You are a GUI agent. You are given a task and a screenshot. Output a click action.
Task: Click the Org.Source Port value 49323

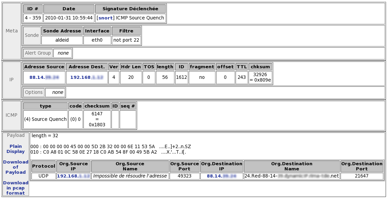[x=184, y=176]
